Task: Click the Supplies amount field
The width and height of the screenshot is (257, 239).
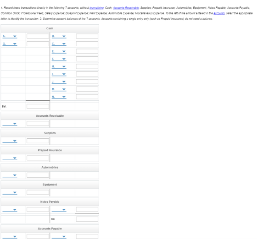Action: pos(38,141)
